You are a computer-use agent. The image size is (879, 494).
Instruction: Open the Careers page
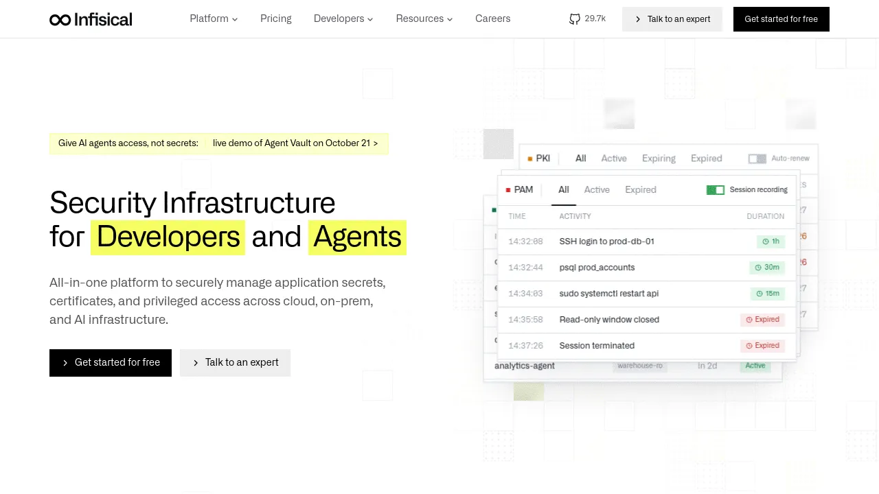coord(493,19)
